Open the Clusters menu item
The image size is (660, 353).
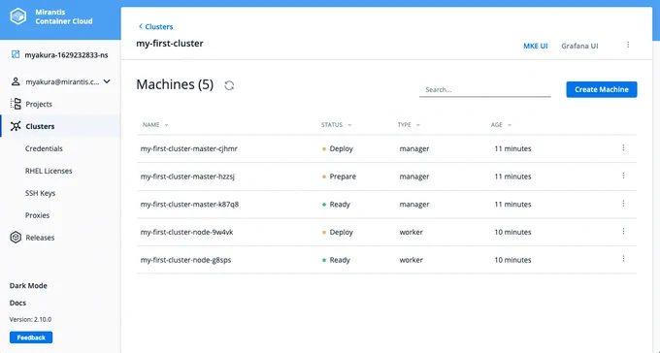40,126
